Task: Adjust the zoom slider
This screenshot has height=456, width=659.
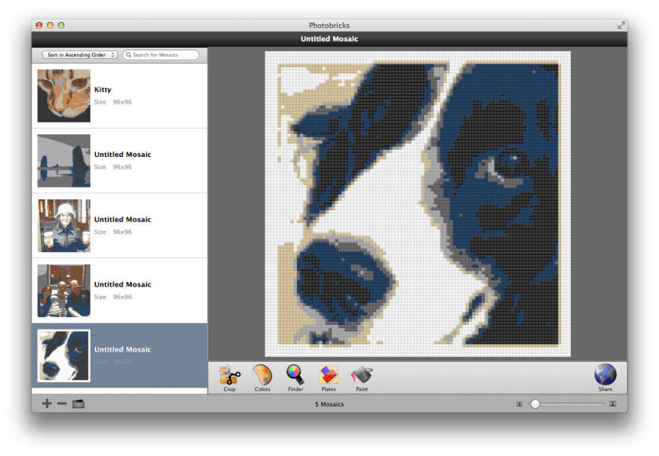Action: click(x=535, y=403)
